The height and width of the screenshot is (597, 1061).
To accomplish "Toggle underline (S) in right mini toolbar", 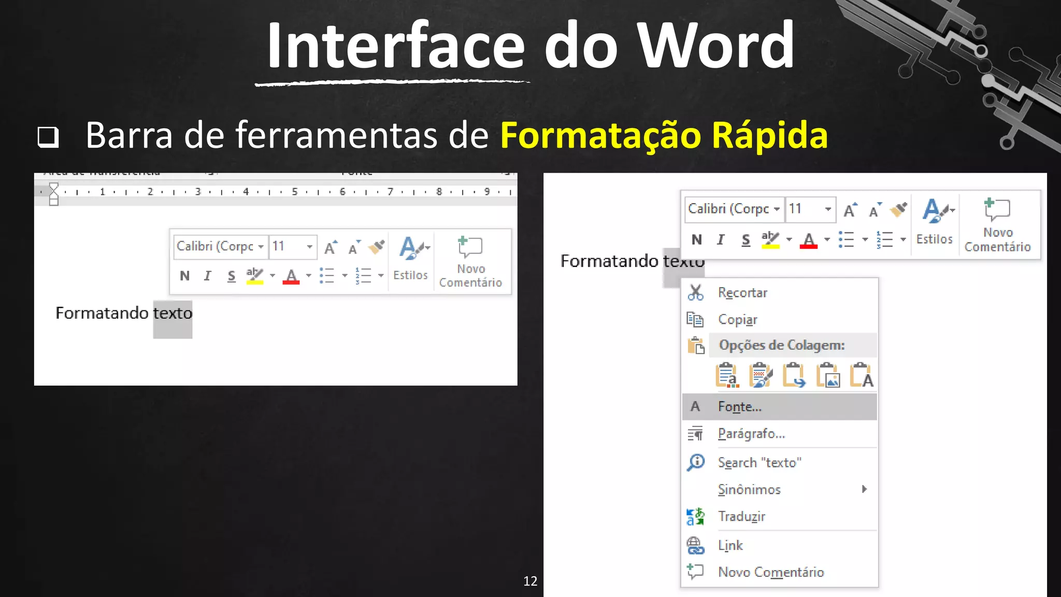I will (745, 239).
